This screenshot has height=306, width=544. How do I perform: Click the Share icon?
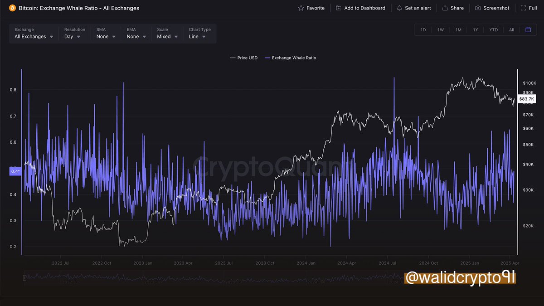coord(446,8)
